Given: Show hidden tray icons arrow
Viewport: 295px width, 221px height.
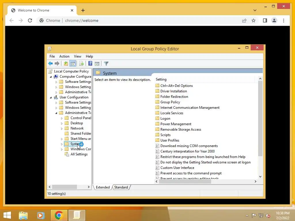Looking at the screenshot, I should coord(247,216).
